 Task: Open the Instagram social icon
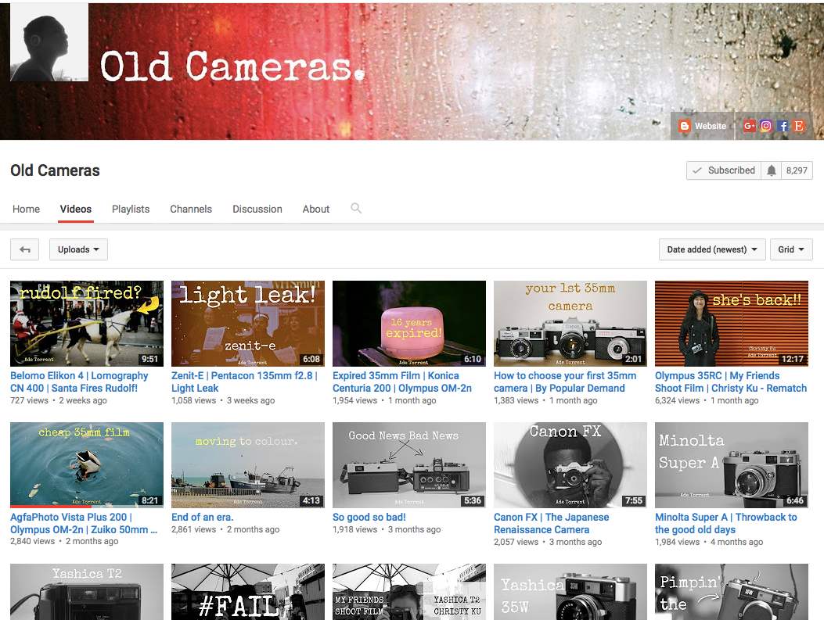click(765, 126)
